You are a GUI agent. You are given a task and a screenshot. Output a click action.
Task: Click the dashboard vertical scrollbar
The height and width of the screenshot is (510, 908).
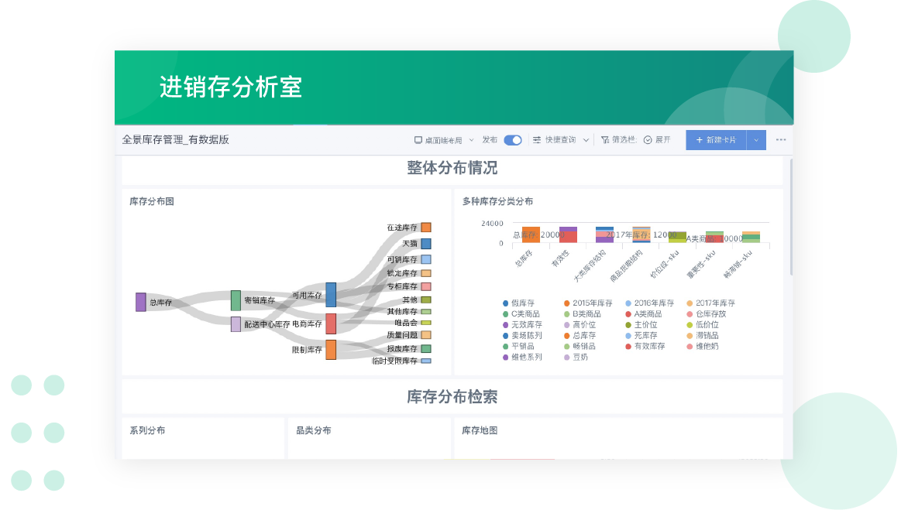(790, 217)
